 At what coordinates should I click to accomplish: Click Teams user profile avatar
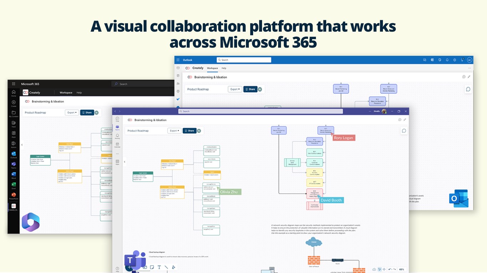[384, 111]
